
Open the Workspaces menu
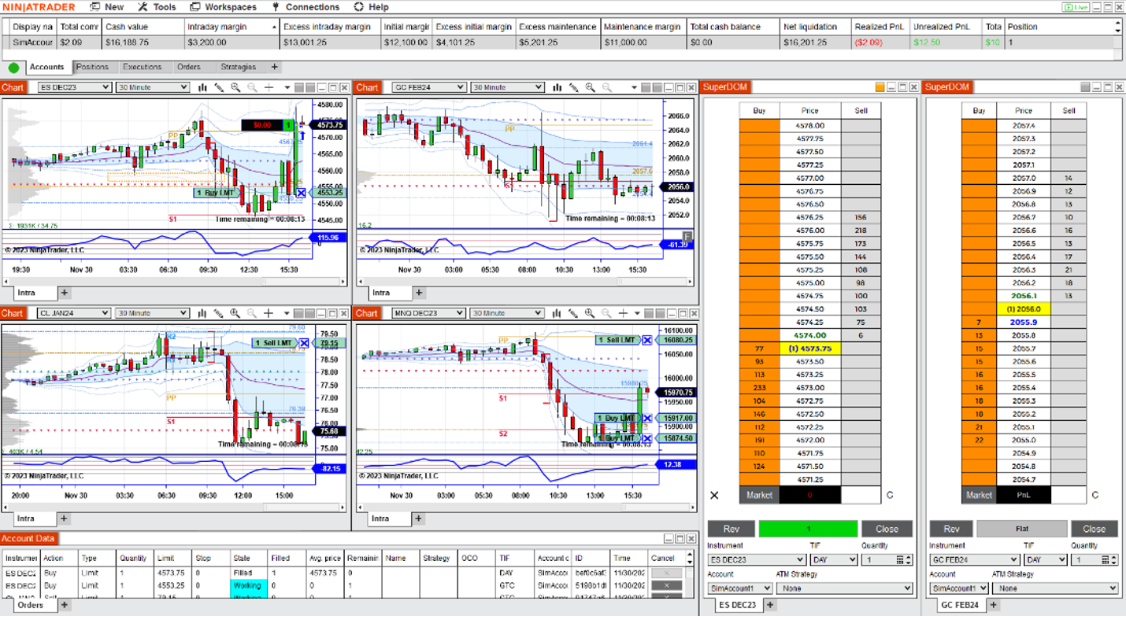click(x=224, y=7)
